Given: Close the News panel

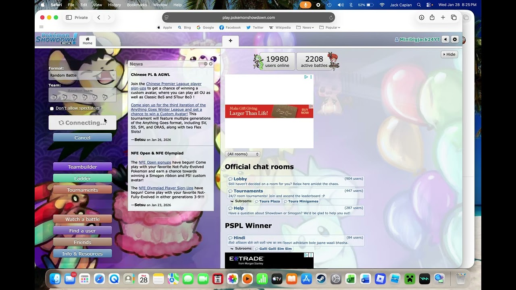Looking at the screenshot, I should pos(210,64).
